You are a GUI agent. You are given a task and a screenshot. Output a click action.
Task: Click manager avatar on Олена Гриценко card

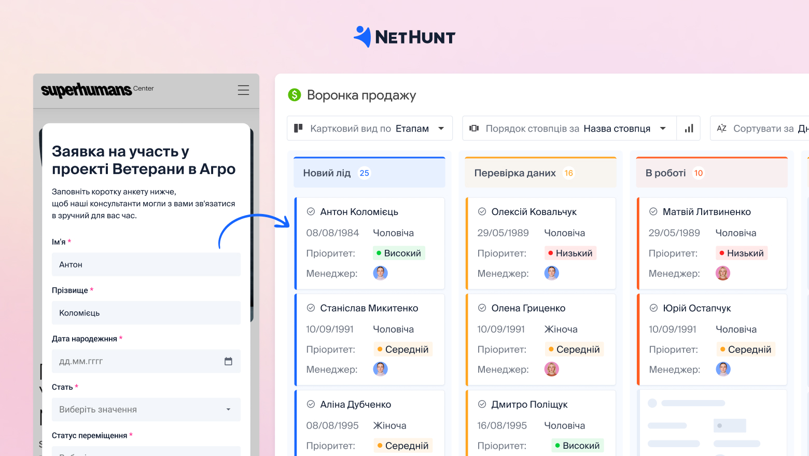pyautogui.click(x=551, y=369)
